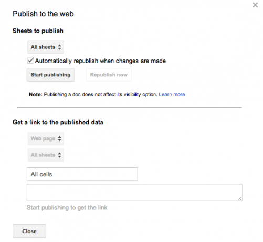Screen dimensions: 263x242
Task: Open the top All sheets dropdown
Action: click(46, 47)
